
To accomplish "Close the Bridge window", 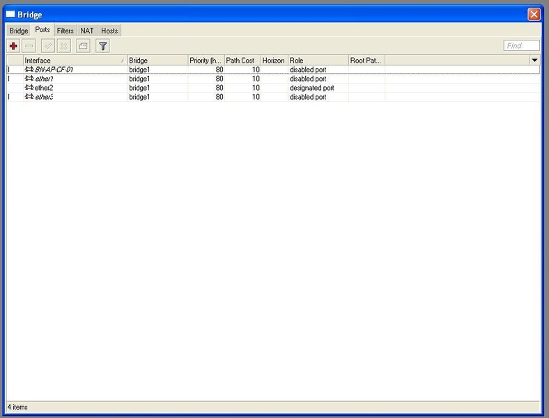I will [534, 15].
